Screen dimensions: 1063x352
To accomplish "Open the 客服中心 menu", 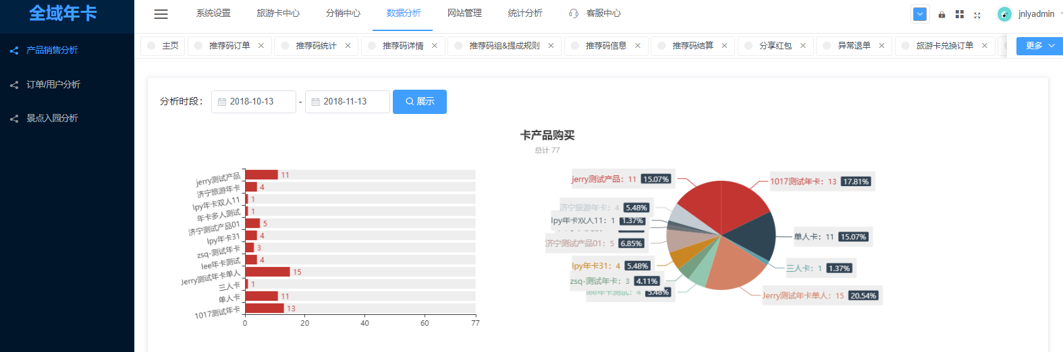I will [603, 13].
